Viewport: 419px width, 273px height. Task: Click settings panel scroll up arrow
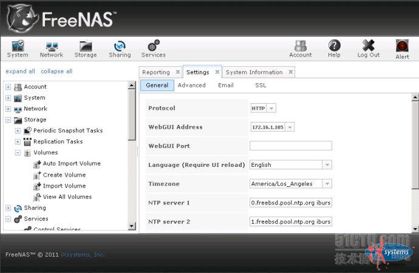(x=415, y=97)
